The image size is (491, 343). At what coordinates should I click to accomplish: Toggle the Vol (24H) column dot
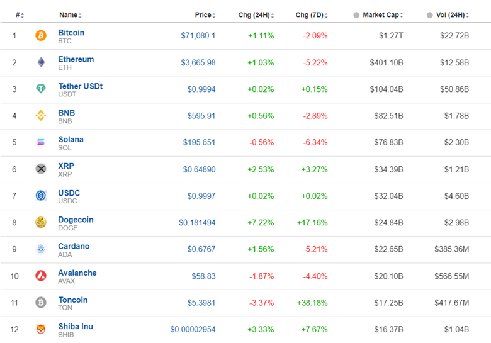tap(429, 15)
